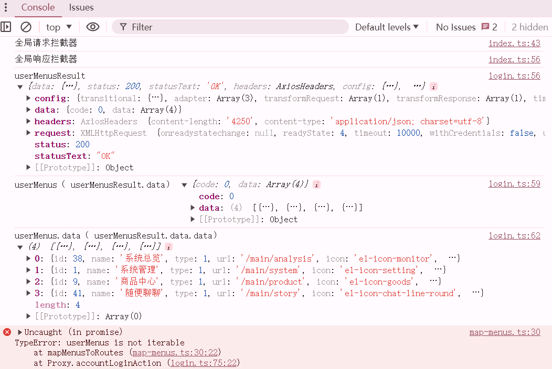Show the 2 hidden messages
552x369 pixels.
pos(530,27)
